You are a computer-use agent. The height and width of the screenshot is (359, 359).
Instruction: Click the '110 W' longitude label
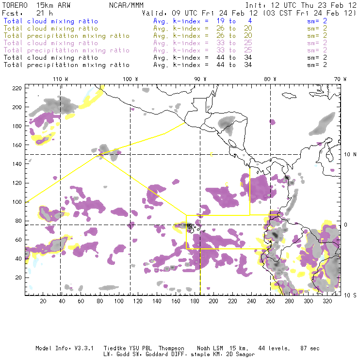[61, 79]
